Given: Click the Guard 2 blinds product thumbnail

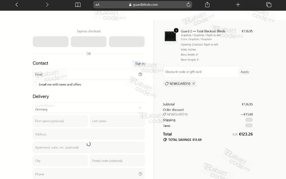Looking at the screenshot, I should 170,36.
